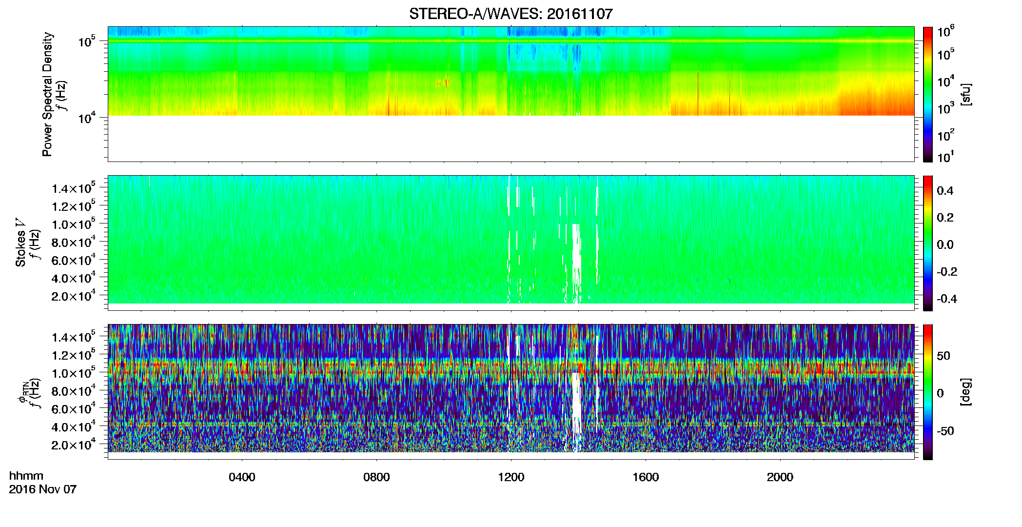Image resolution: width=1022 pixels, height=527 pixels.
Task: Click the 0.4 label on Stokes colorbar
Action: 945,191
